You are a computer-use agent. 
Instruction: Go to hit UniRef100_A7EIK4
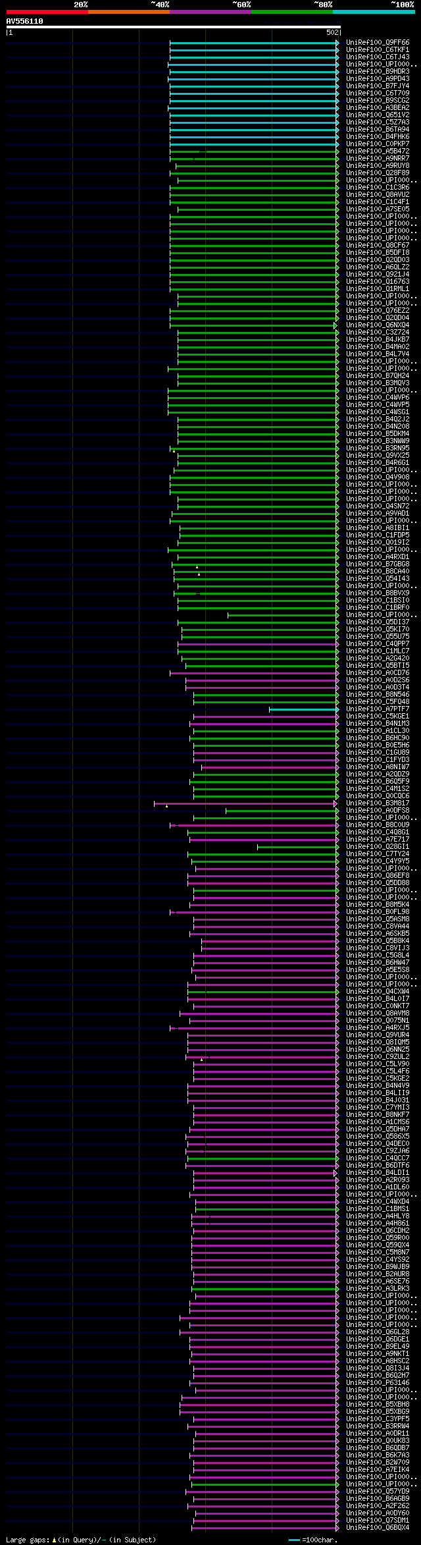pyautogui.click(x=378, y=1470)
